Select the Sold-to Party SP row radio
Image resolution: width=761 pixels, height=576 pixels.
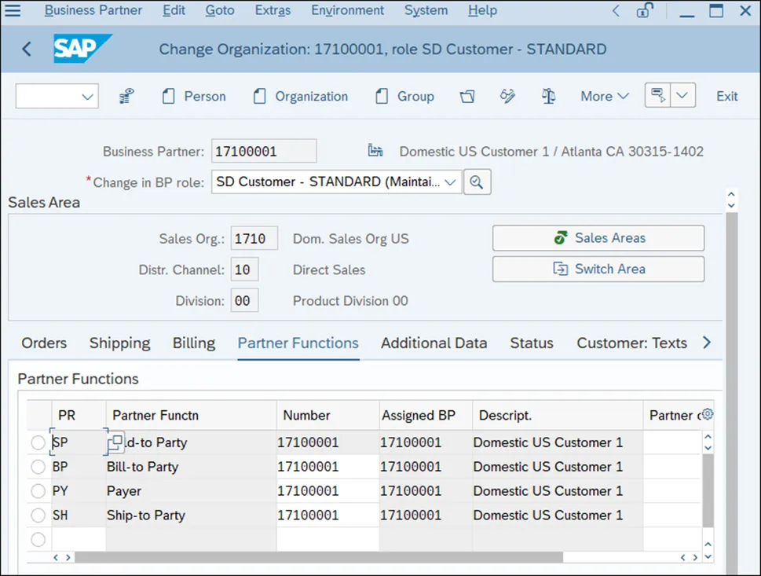tap(38, 442)
